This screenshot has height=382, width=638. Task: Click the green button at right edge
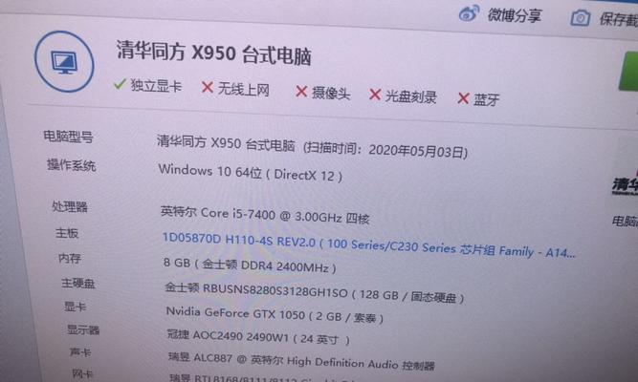tap(628, 72)
